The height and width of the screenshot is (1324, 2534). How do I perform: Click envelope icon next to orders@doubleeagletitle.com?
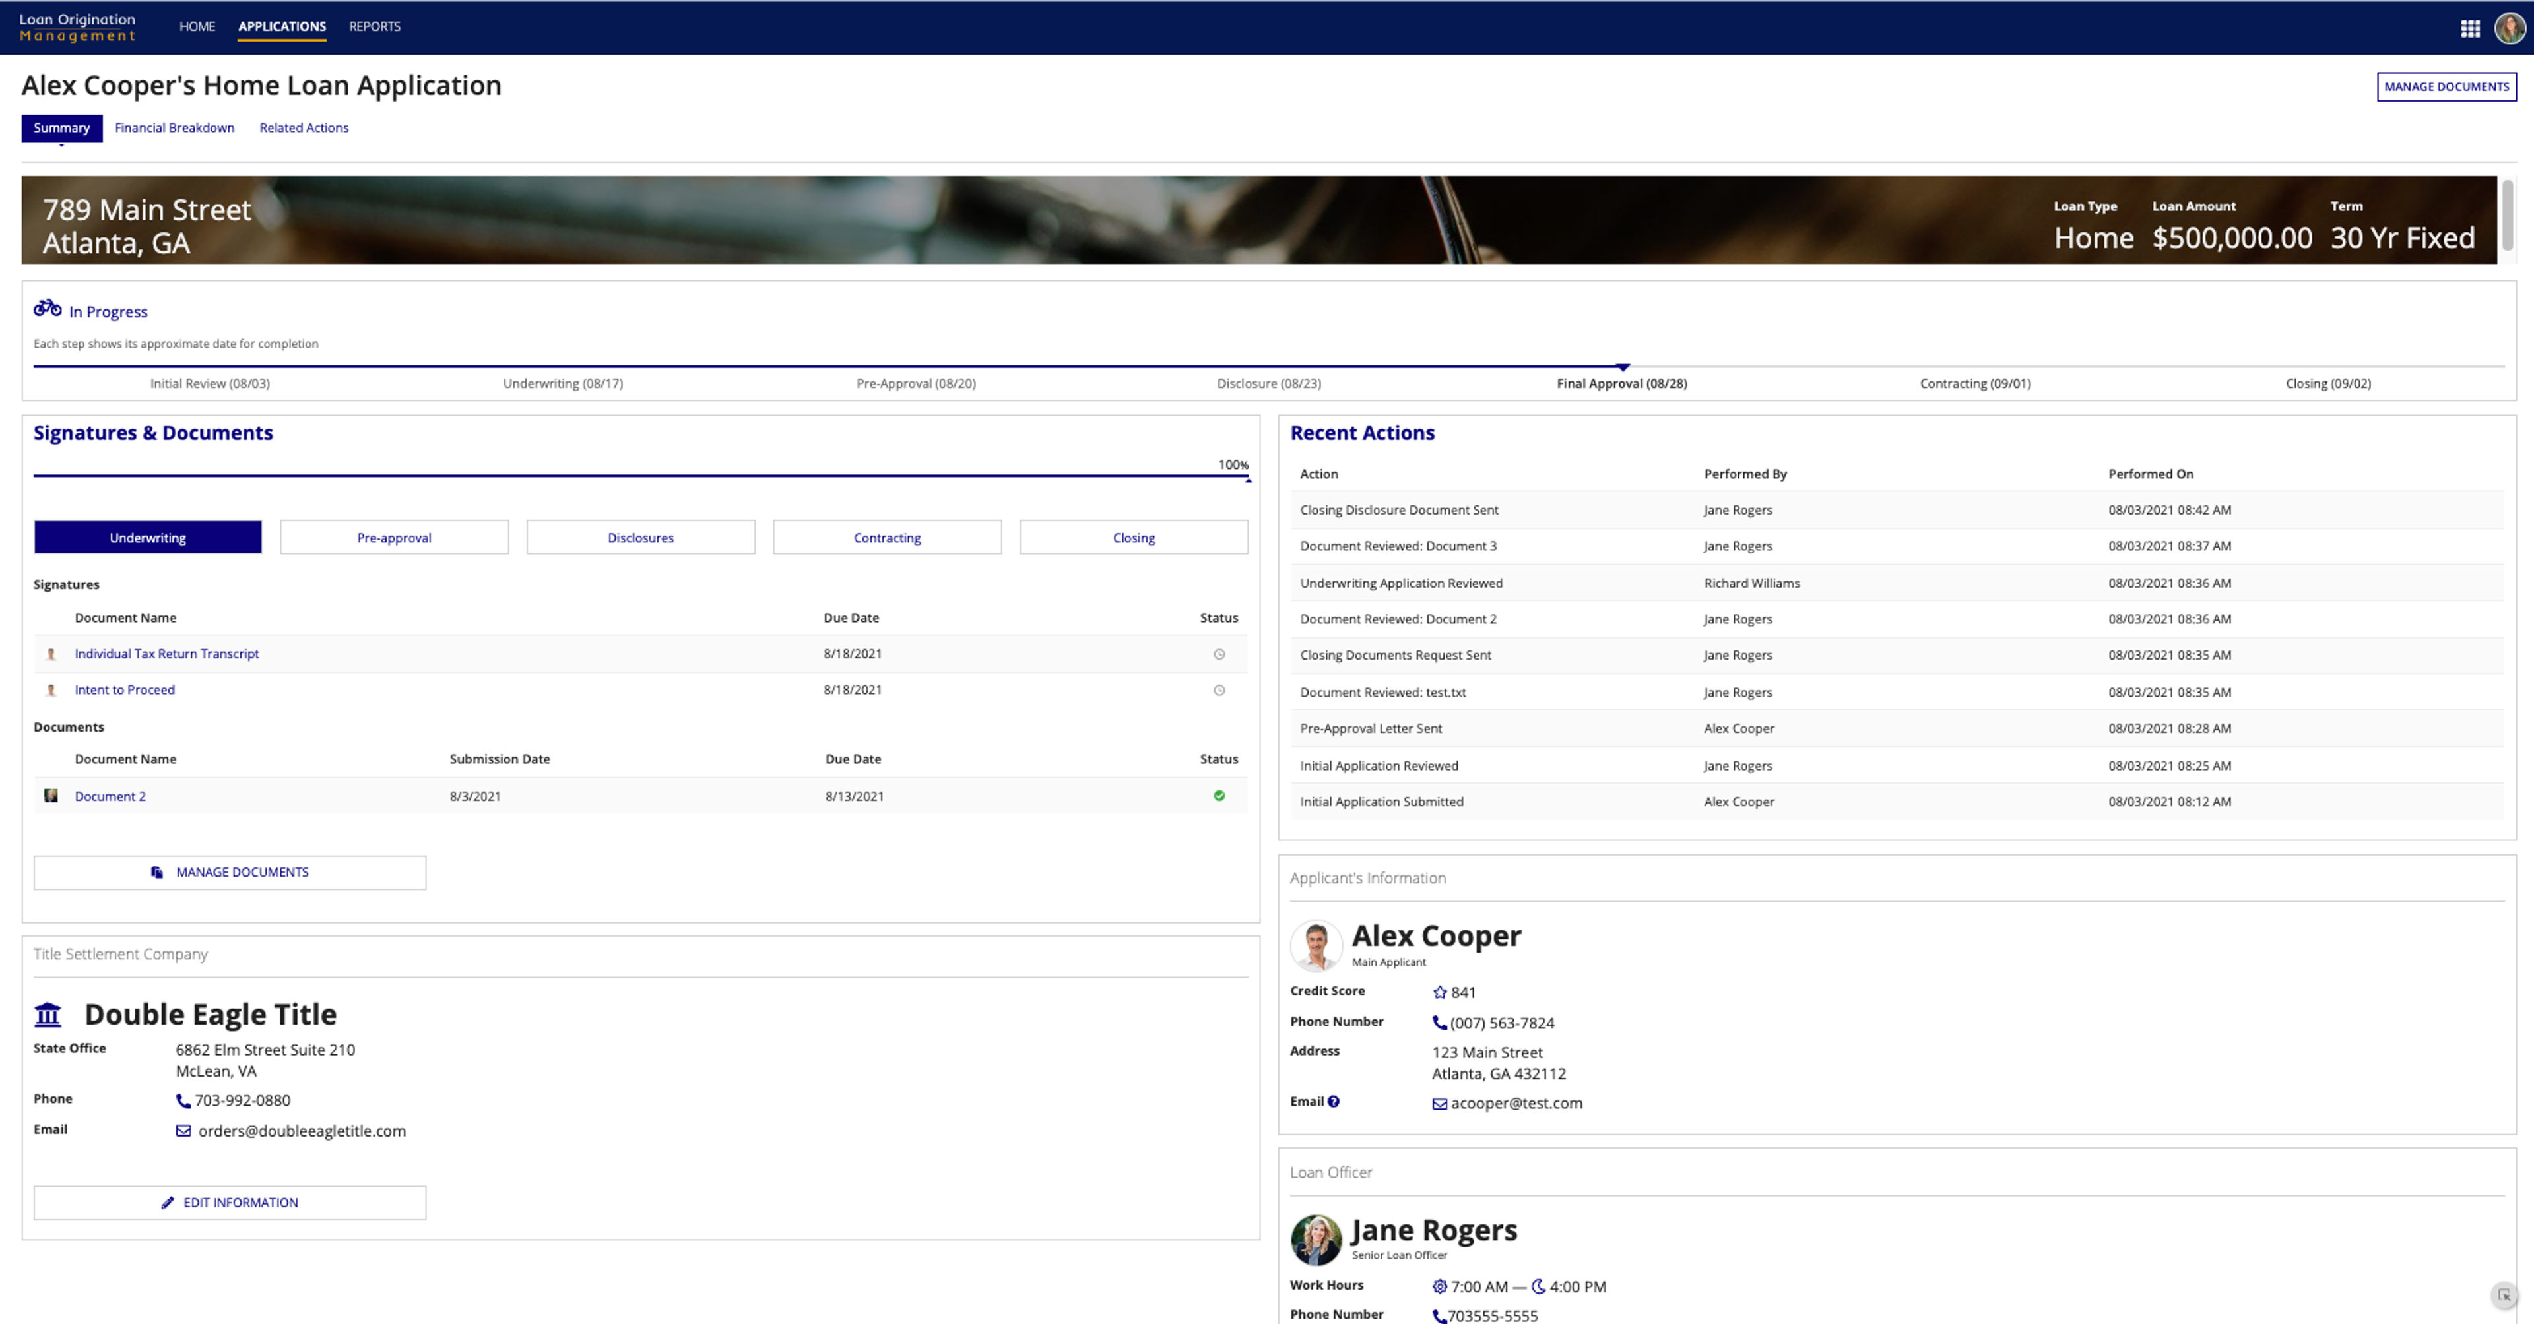pyautogui.click(x=183, y=1131)
